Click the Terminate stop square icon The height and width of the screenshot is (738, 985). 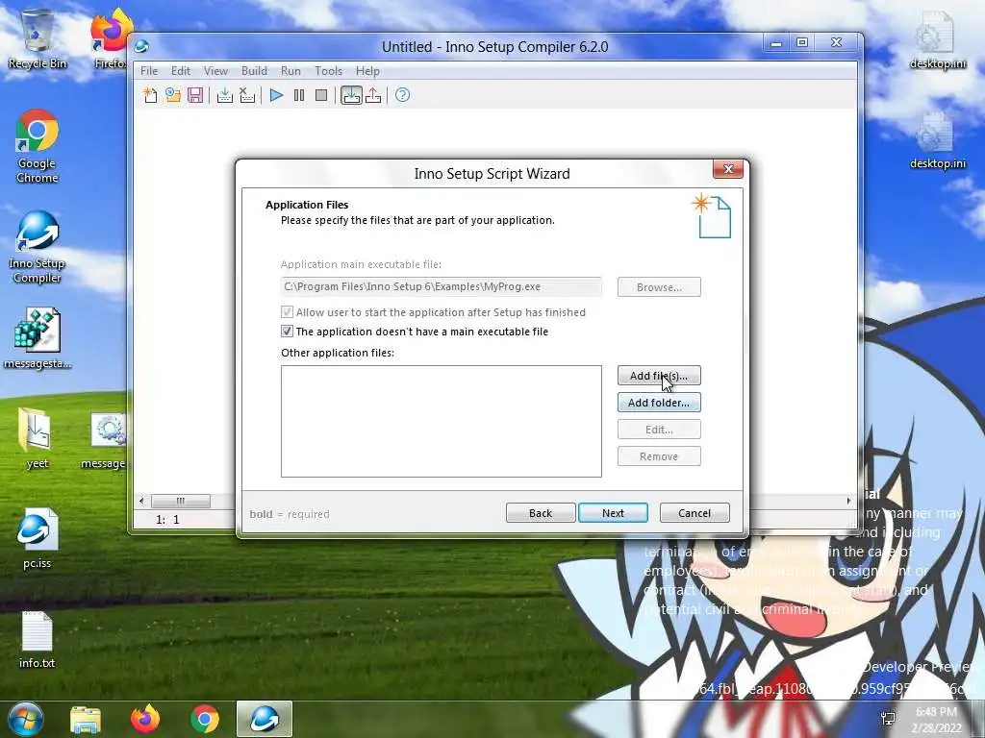click(321, 95)
